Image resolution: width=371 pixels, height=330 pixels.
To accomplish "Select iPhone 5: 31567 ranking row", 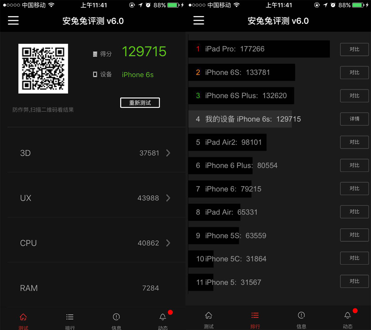I will pos(225,282).
